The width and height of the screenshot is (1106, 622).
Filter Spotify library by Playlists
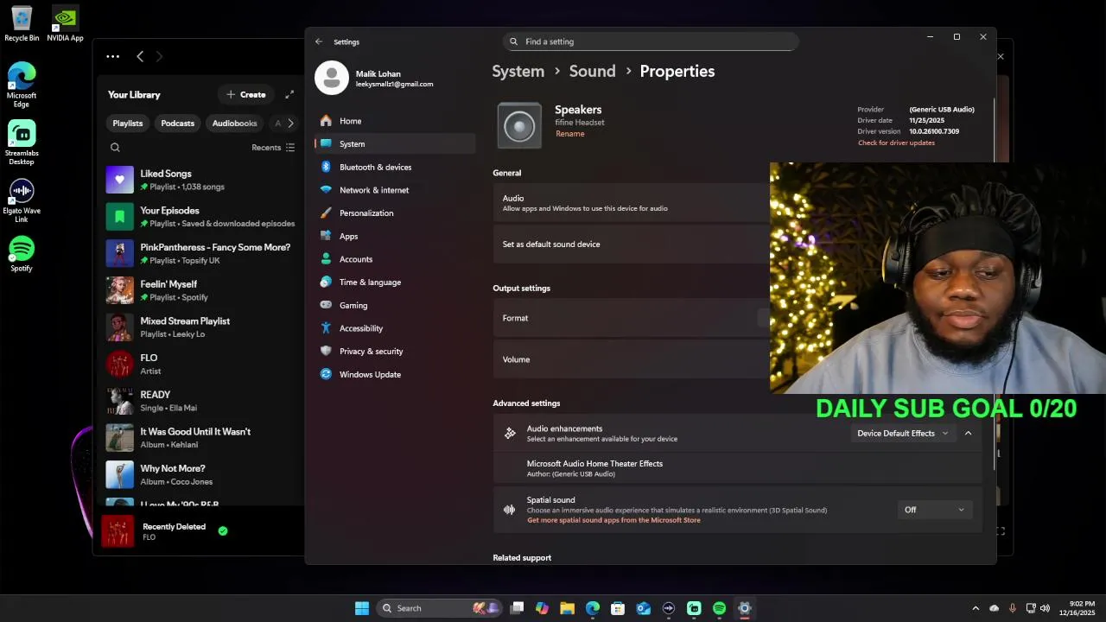click(127, 124)
